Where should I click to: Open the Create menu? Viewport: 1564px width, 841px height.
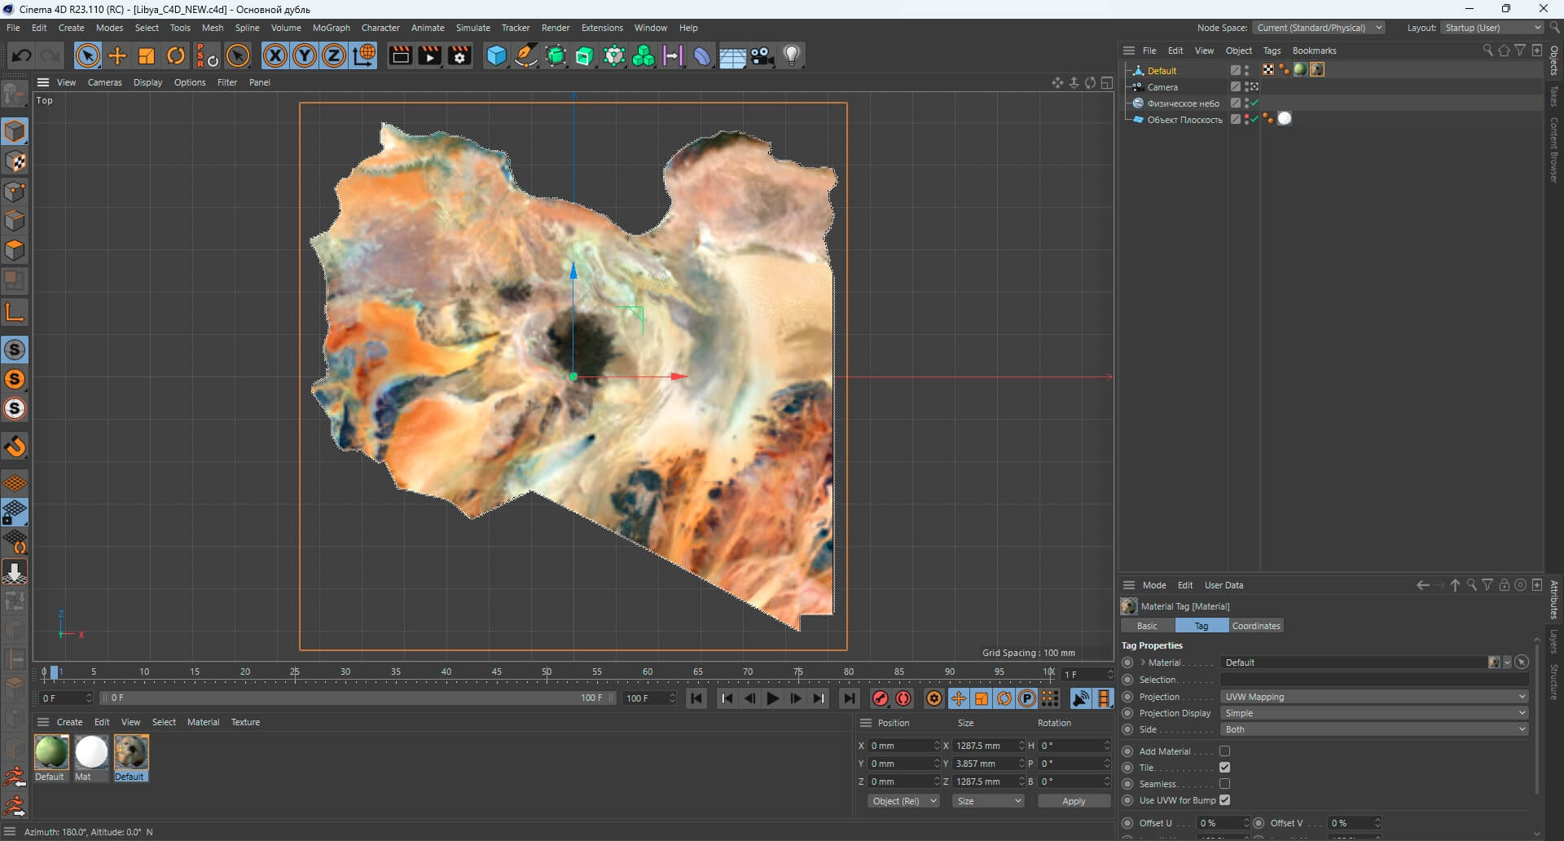(x=71, y=28)
